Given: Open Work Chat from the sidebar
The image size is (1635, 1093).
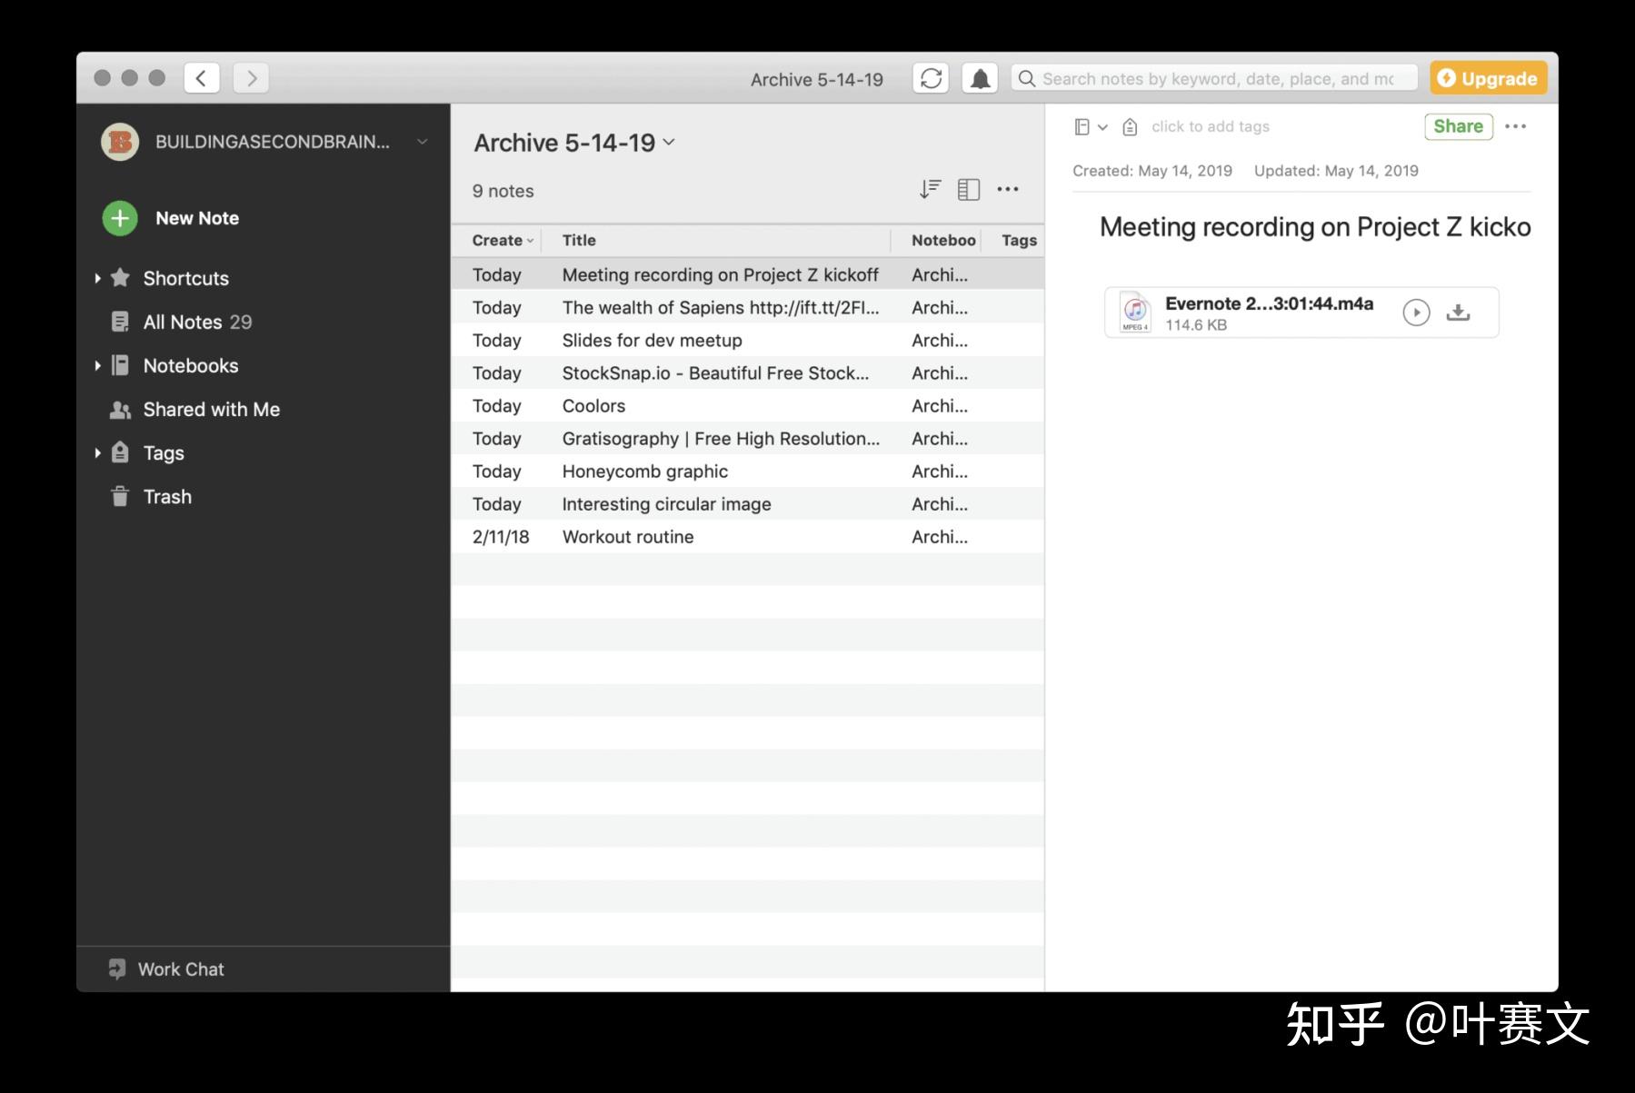Looking at the screenshot, I should click(179, 969).
